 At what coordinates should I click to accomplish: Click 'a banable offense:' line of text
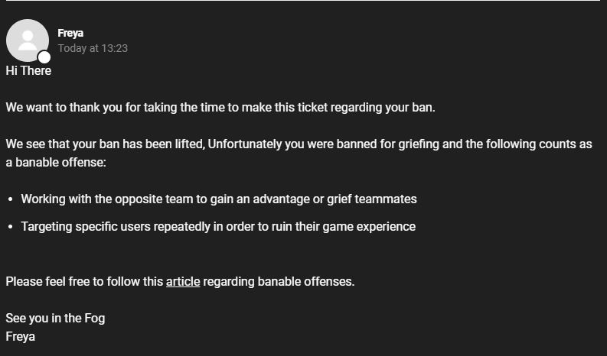(x=56, y=162)
